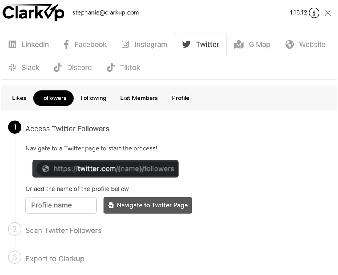338x275 pixels.
Task: Expand step 1 Access Twitter Followers
Action: 67,129
